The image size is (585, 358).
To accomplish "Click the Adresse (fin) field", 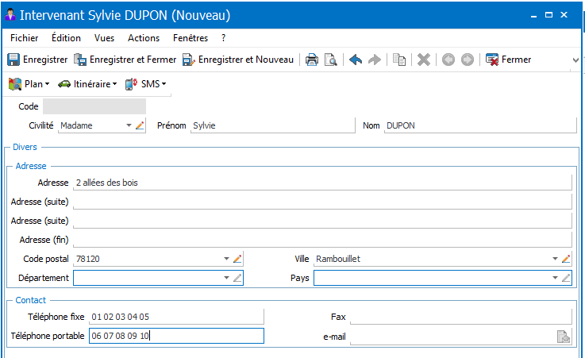I will 322,240.
